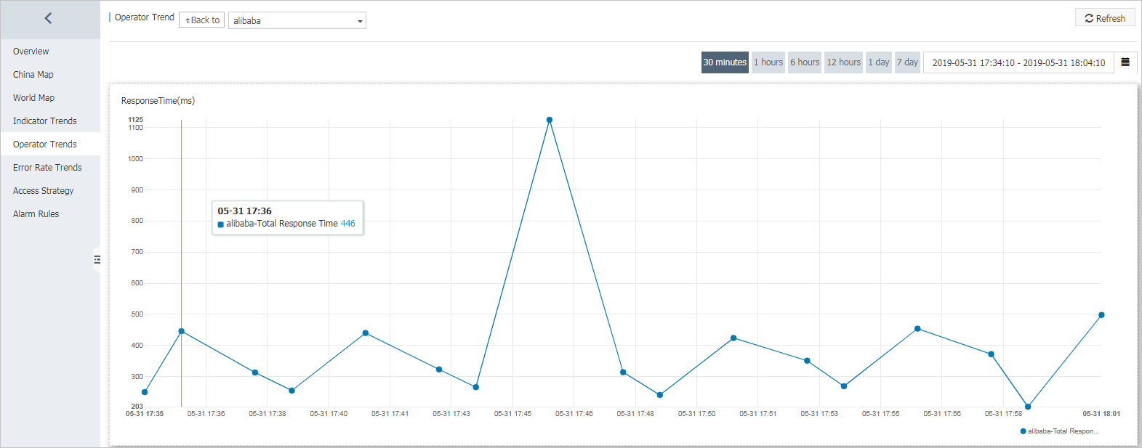1142x448 pixels.
Task: Open Access Strategy in the sidebar
Action: coord(50,191)
